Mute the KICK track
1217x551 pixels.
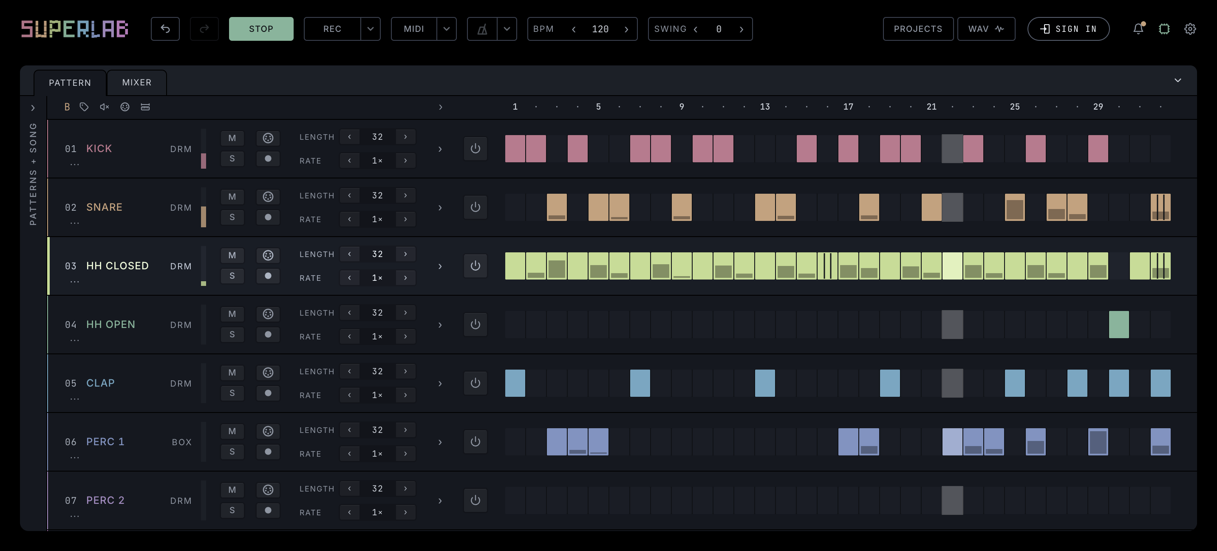pyautogui.click(x=232, y=138)
